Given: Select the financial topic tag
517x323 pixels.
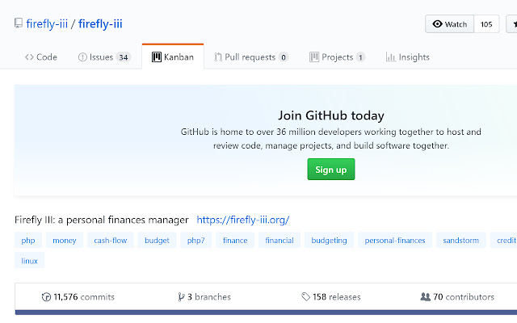Looking at the screenshot, I should pos(280,241).
